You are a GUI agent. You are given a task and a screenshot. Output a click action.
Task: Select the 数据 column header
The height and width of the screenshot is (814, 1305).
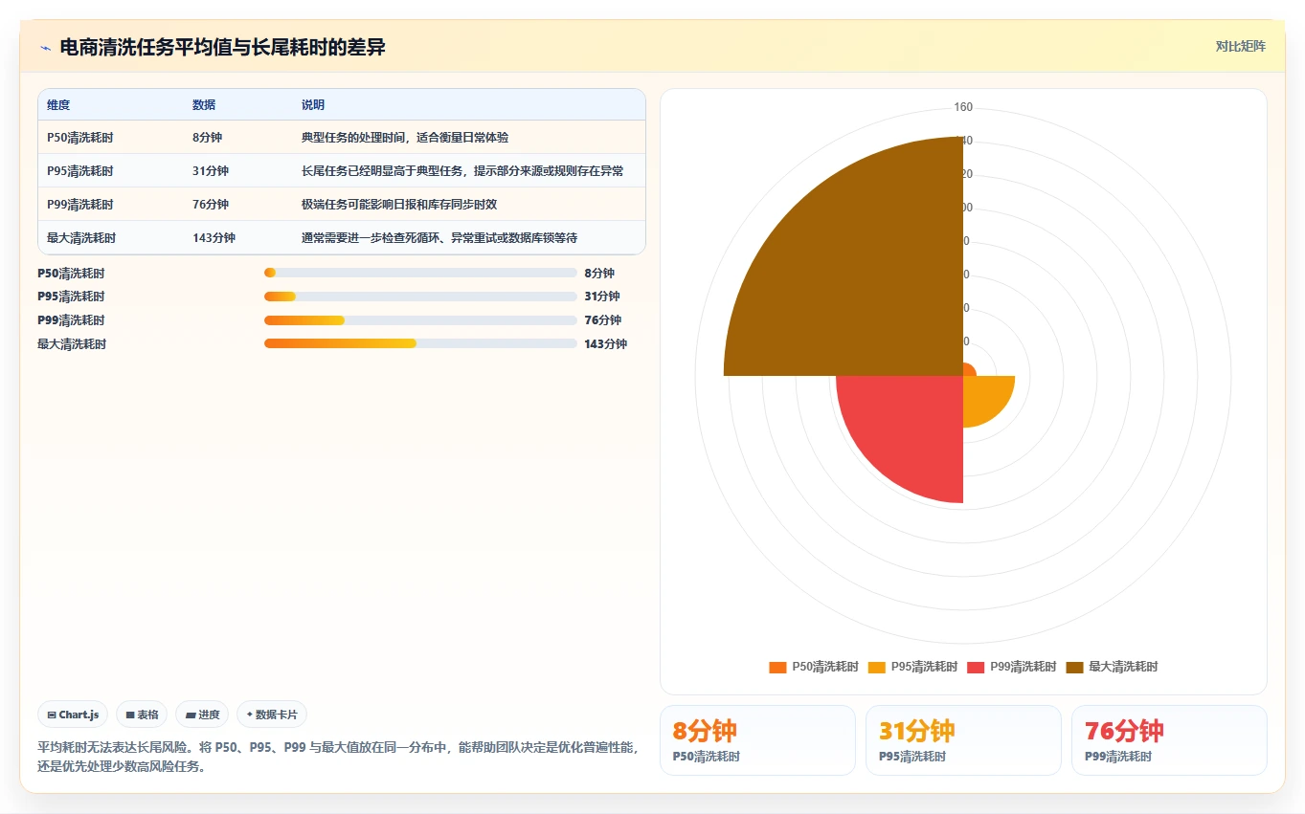[204, 105]
